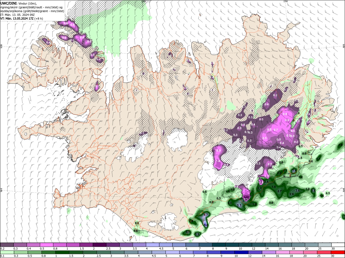Click the '15W' meridian label at the top
This screenshot has height=258, width=345.
point(285,1)
